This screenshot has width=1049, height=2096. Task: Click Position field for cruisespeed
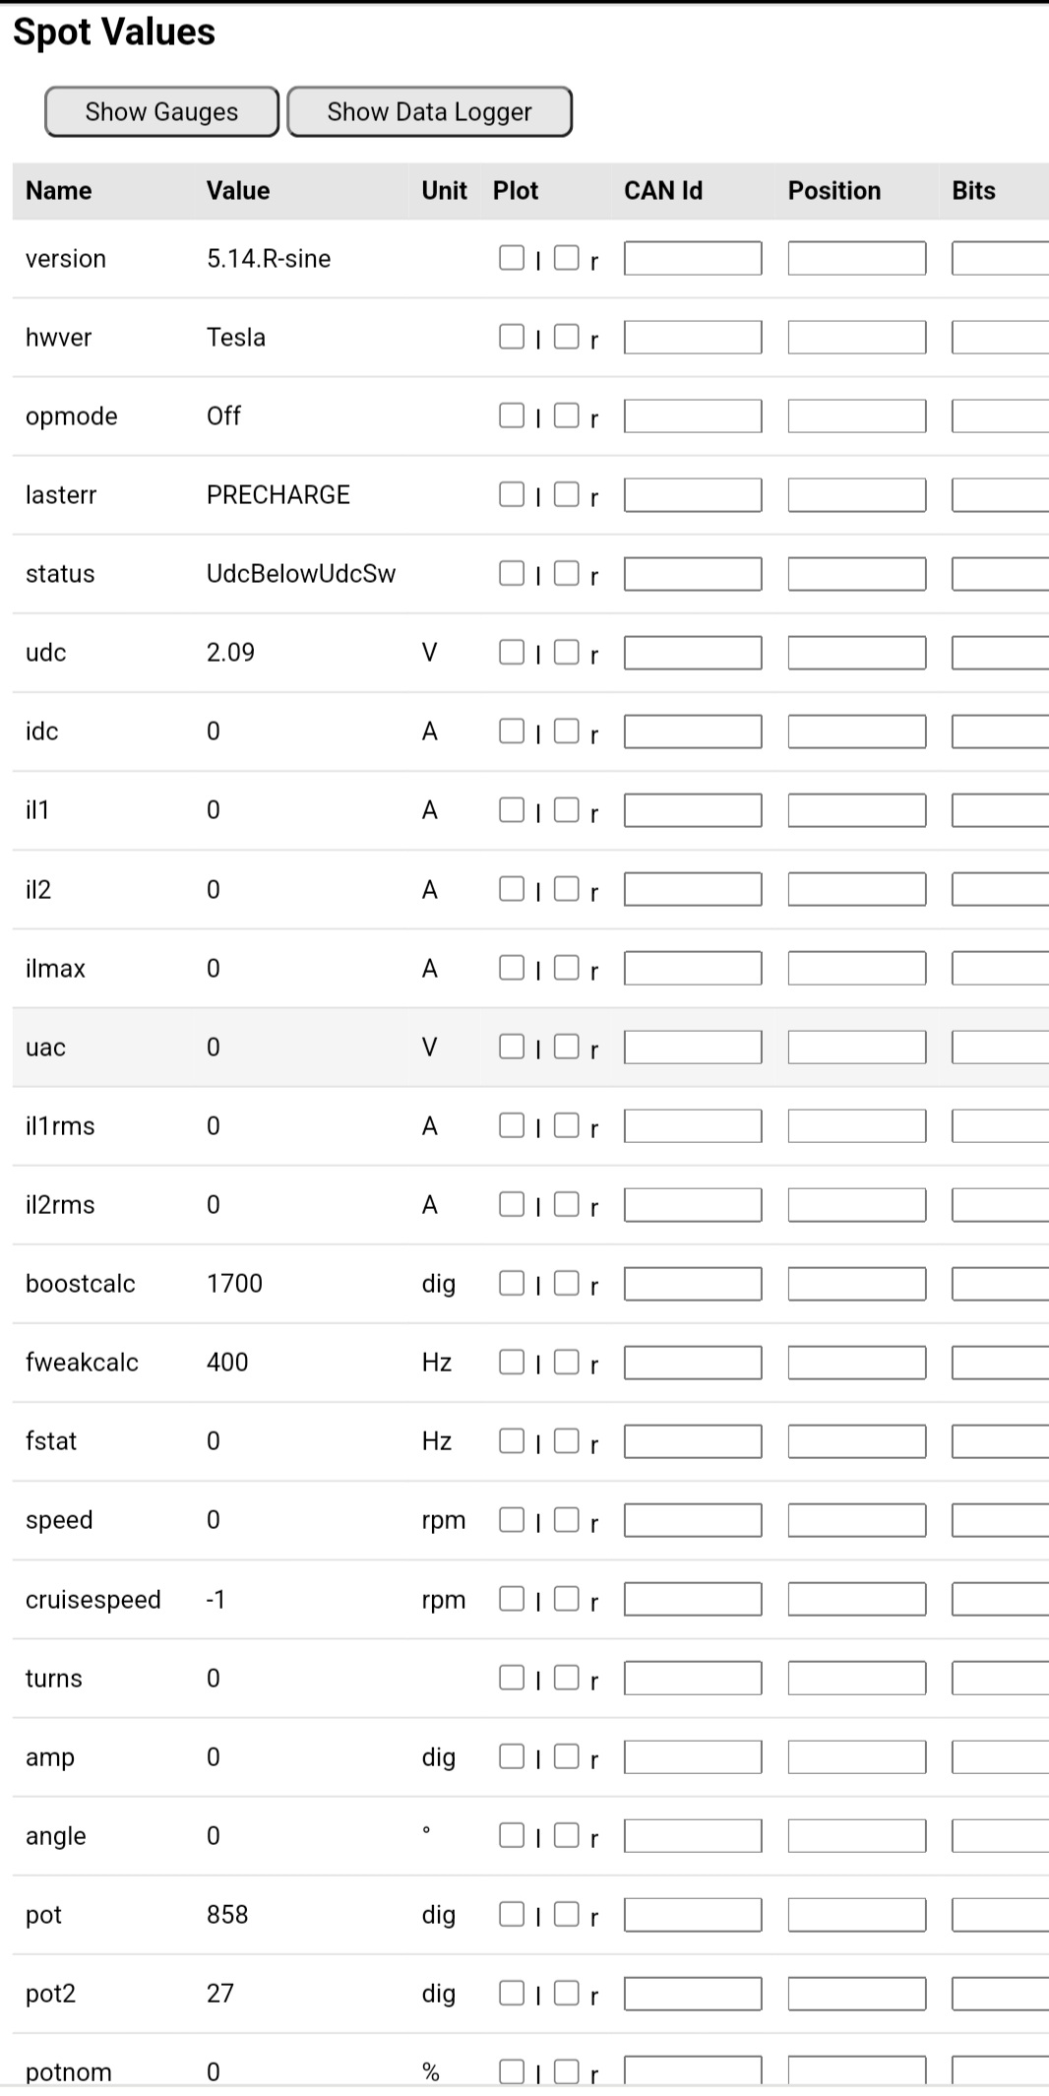[856, 1599]
